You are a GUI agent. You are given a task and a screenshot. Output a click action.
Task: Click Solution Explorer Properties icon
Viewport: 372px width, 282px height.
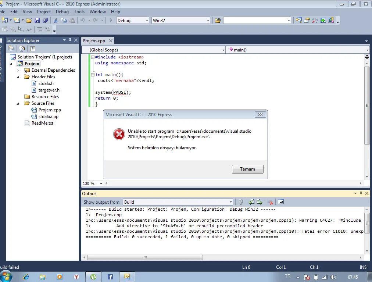coord(11,49)
